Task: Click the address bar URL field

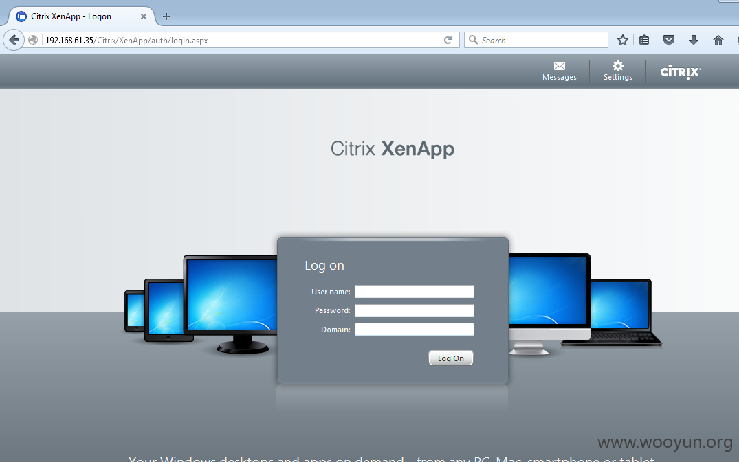Action: click(241, 40)
